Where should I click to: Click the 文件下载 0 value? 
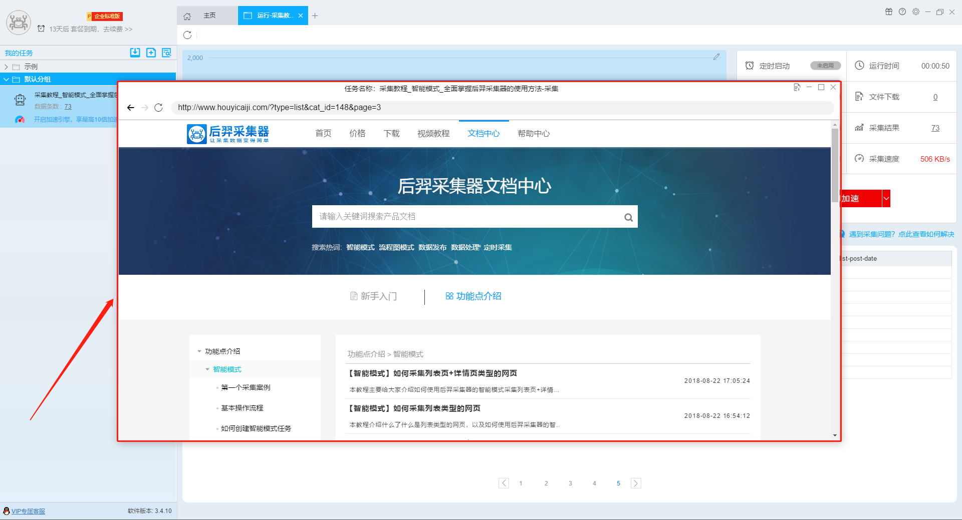point(935,97)
